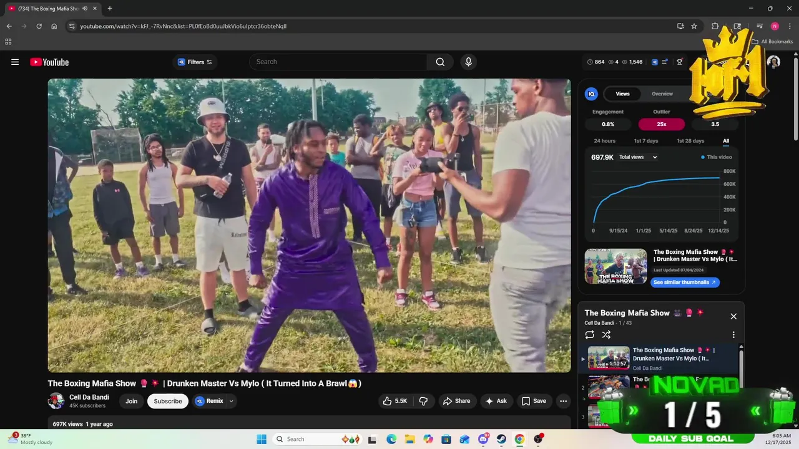Click the search magnifier button

coord(440,62)
